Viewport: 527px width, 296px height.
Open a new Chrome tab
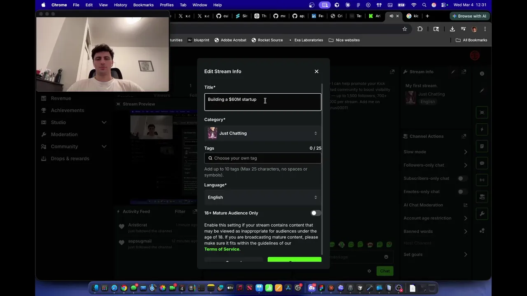pos(427,16)
